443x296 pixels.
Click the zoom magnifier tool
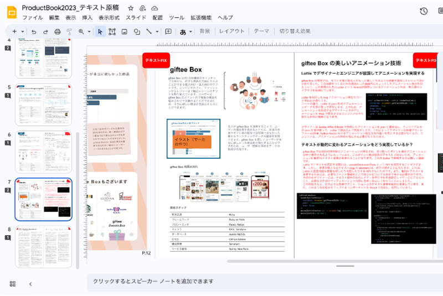(81, 32)
